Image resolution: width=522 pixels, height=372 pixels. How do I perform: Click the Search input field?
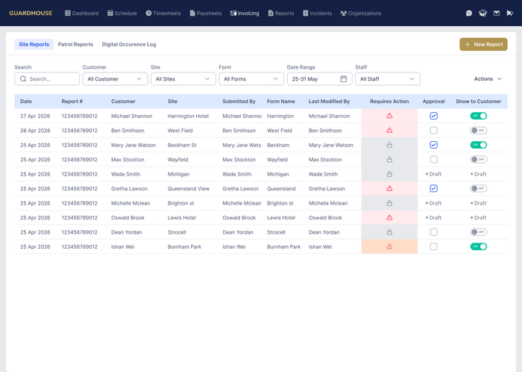47,79
